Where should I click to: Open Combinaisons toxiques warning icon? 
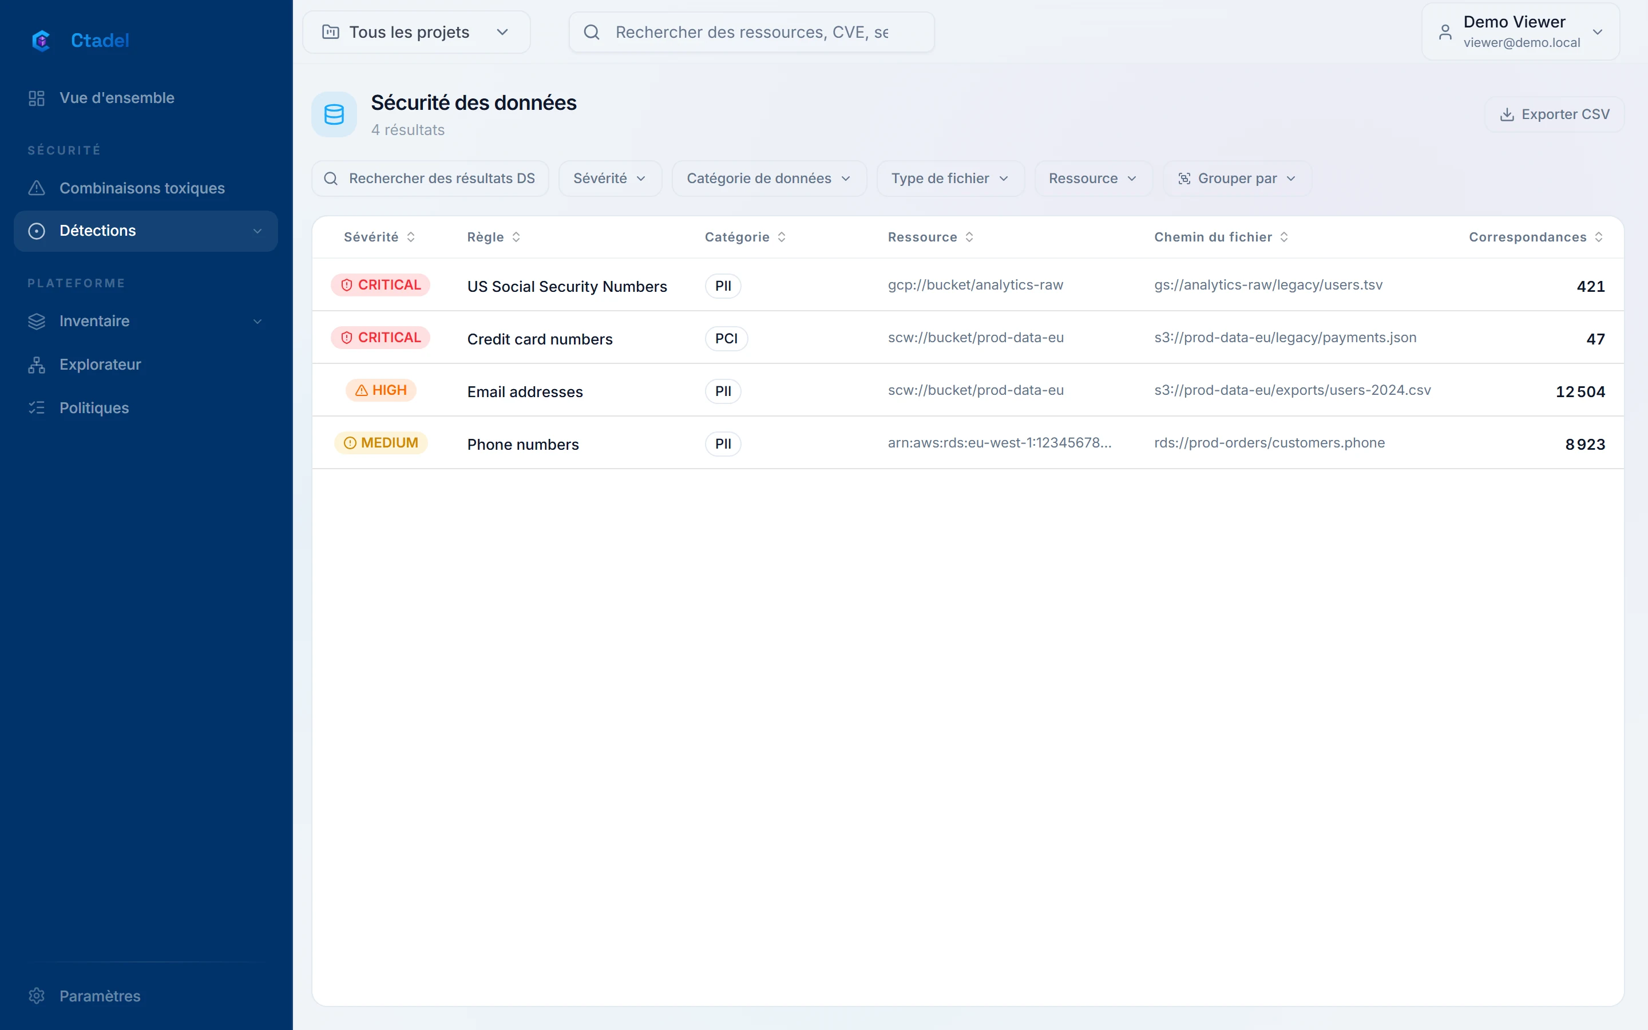pyautogui.click(x=37, y=188)
